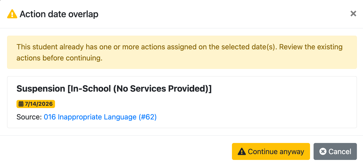Click the 'actions before continuing.' alert line
363x166 pixels.
click(59, 58)
